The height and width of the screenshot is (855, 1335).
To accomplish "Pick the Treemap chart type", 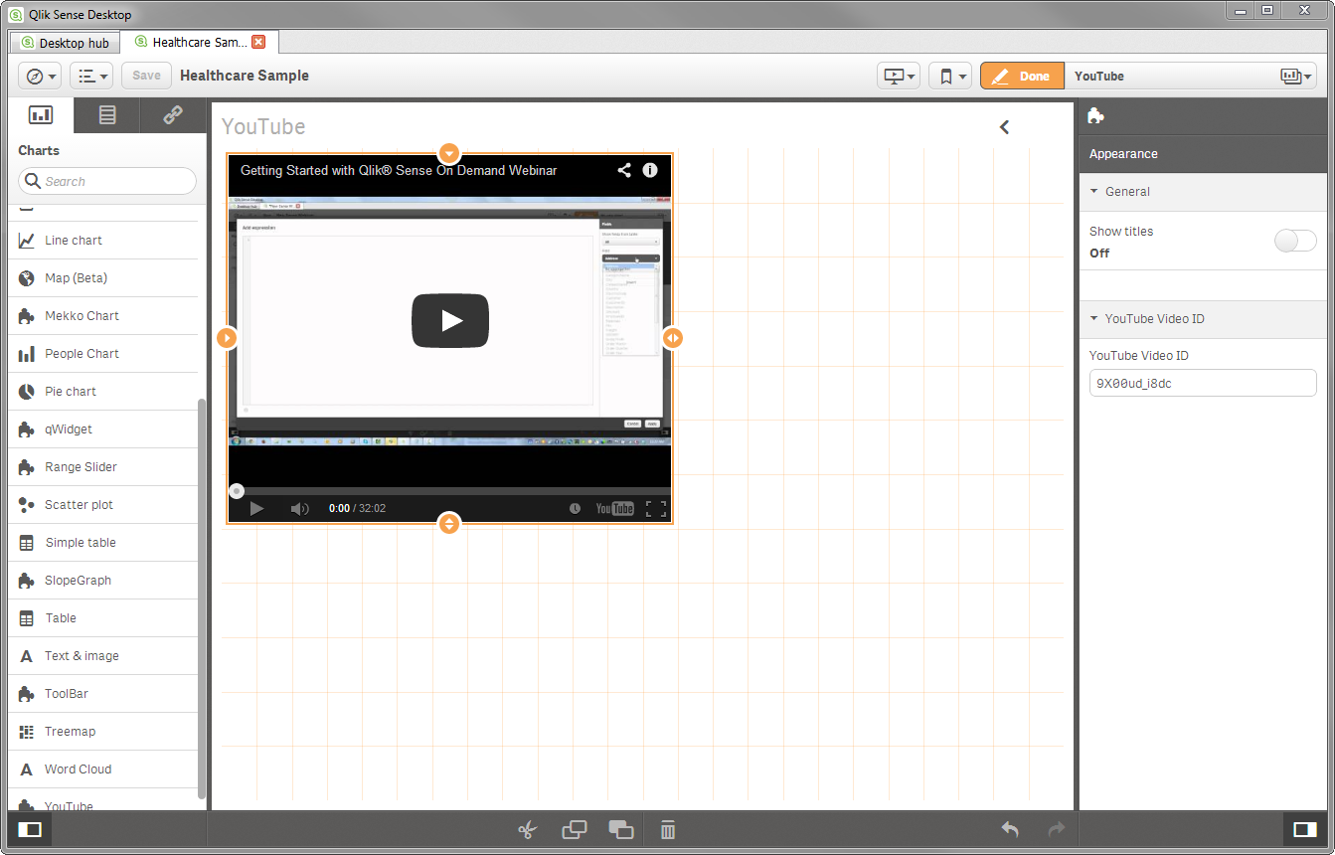I will coord(70,731).
